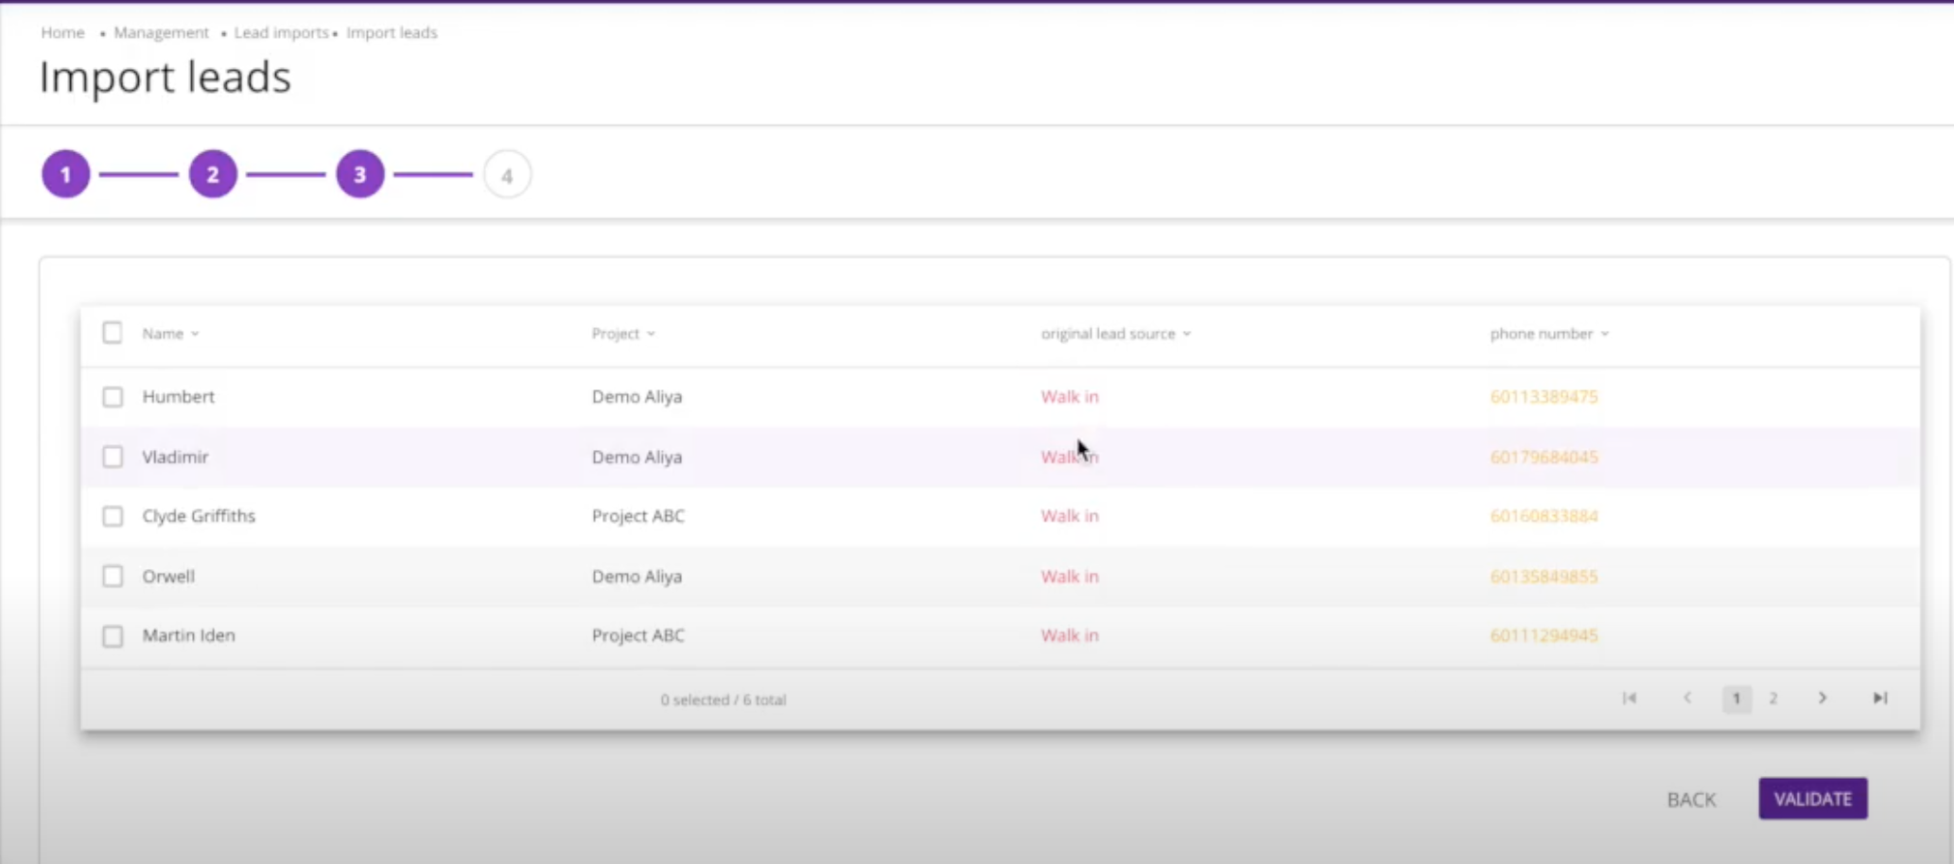
Task: Sort by Name column header arrow
Action: tap(195, 334)
